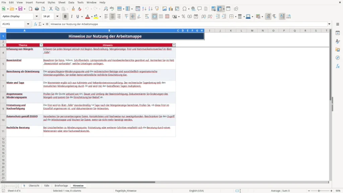
Task: Toggle Align Right
Action: [119, 16]
